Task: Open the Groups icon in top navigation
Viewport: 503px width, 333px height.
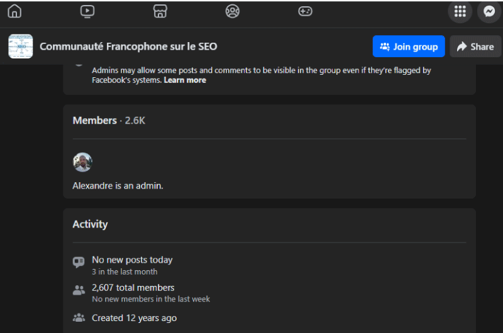Action: coord(233,11)
